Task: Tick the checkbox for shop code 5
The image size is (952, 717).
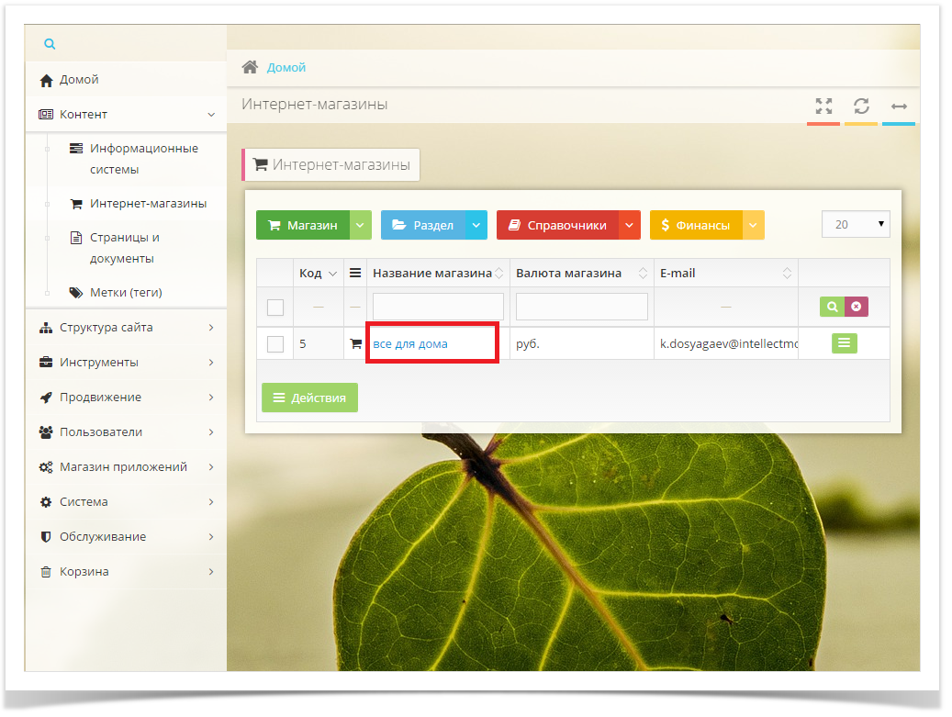Action: click(275, 344)
